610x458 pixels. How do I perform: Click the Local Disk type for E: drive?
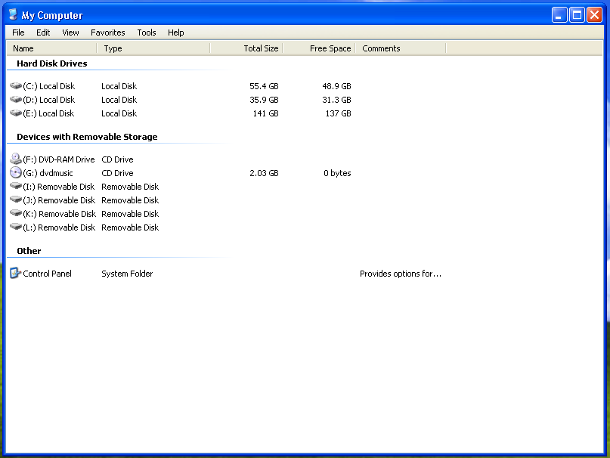click(x=119, y=113)
